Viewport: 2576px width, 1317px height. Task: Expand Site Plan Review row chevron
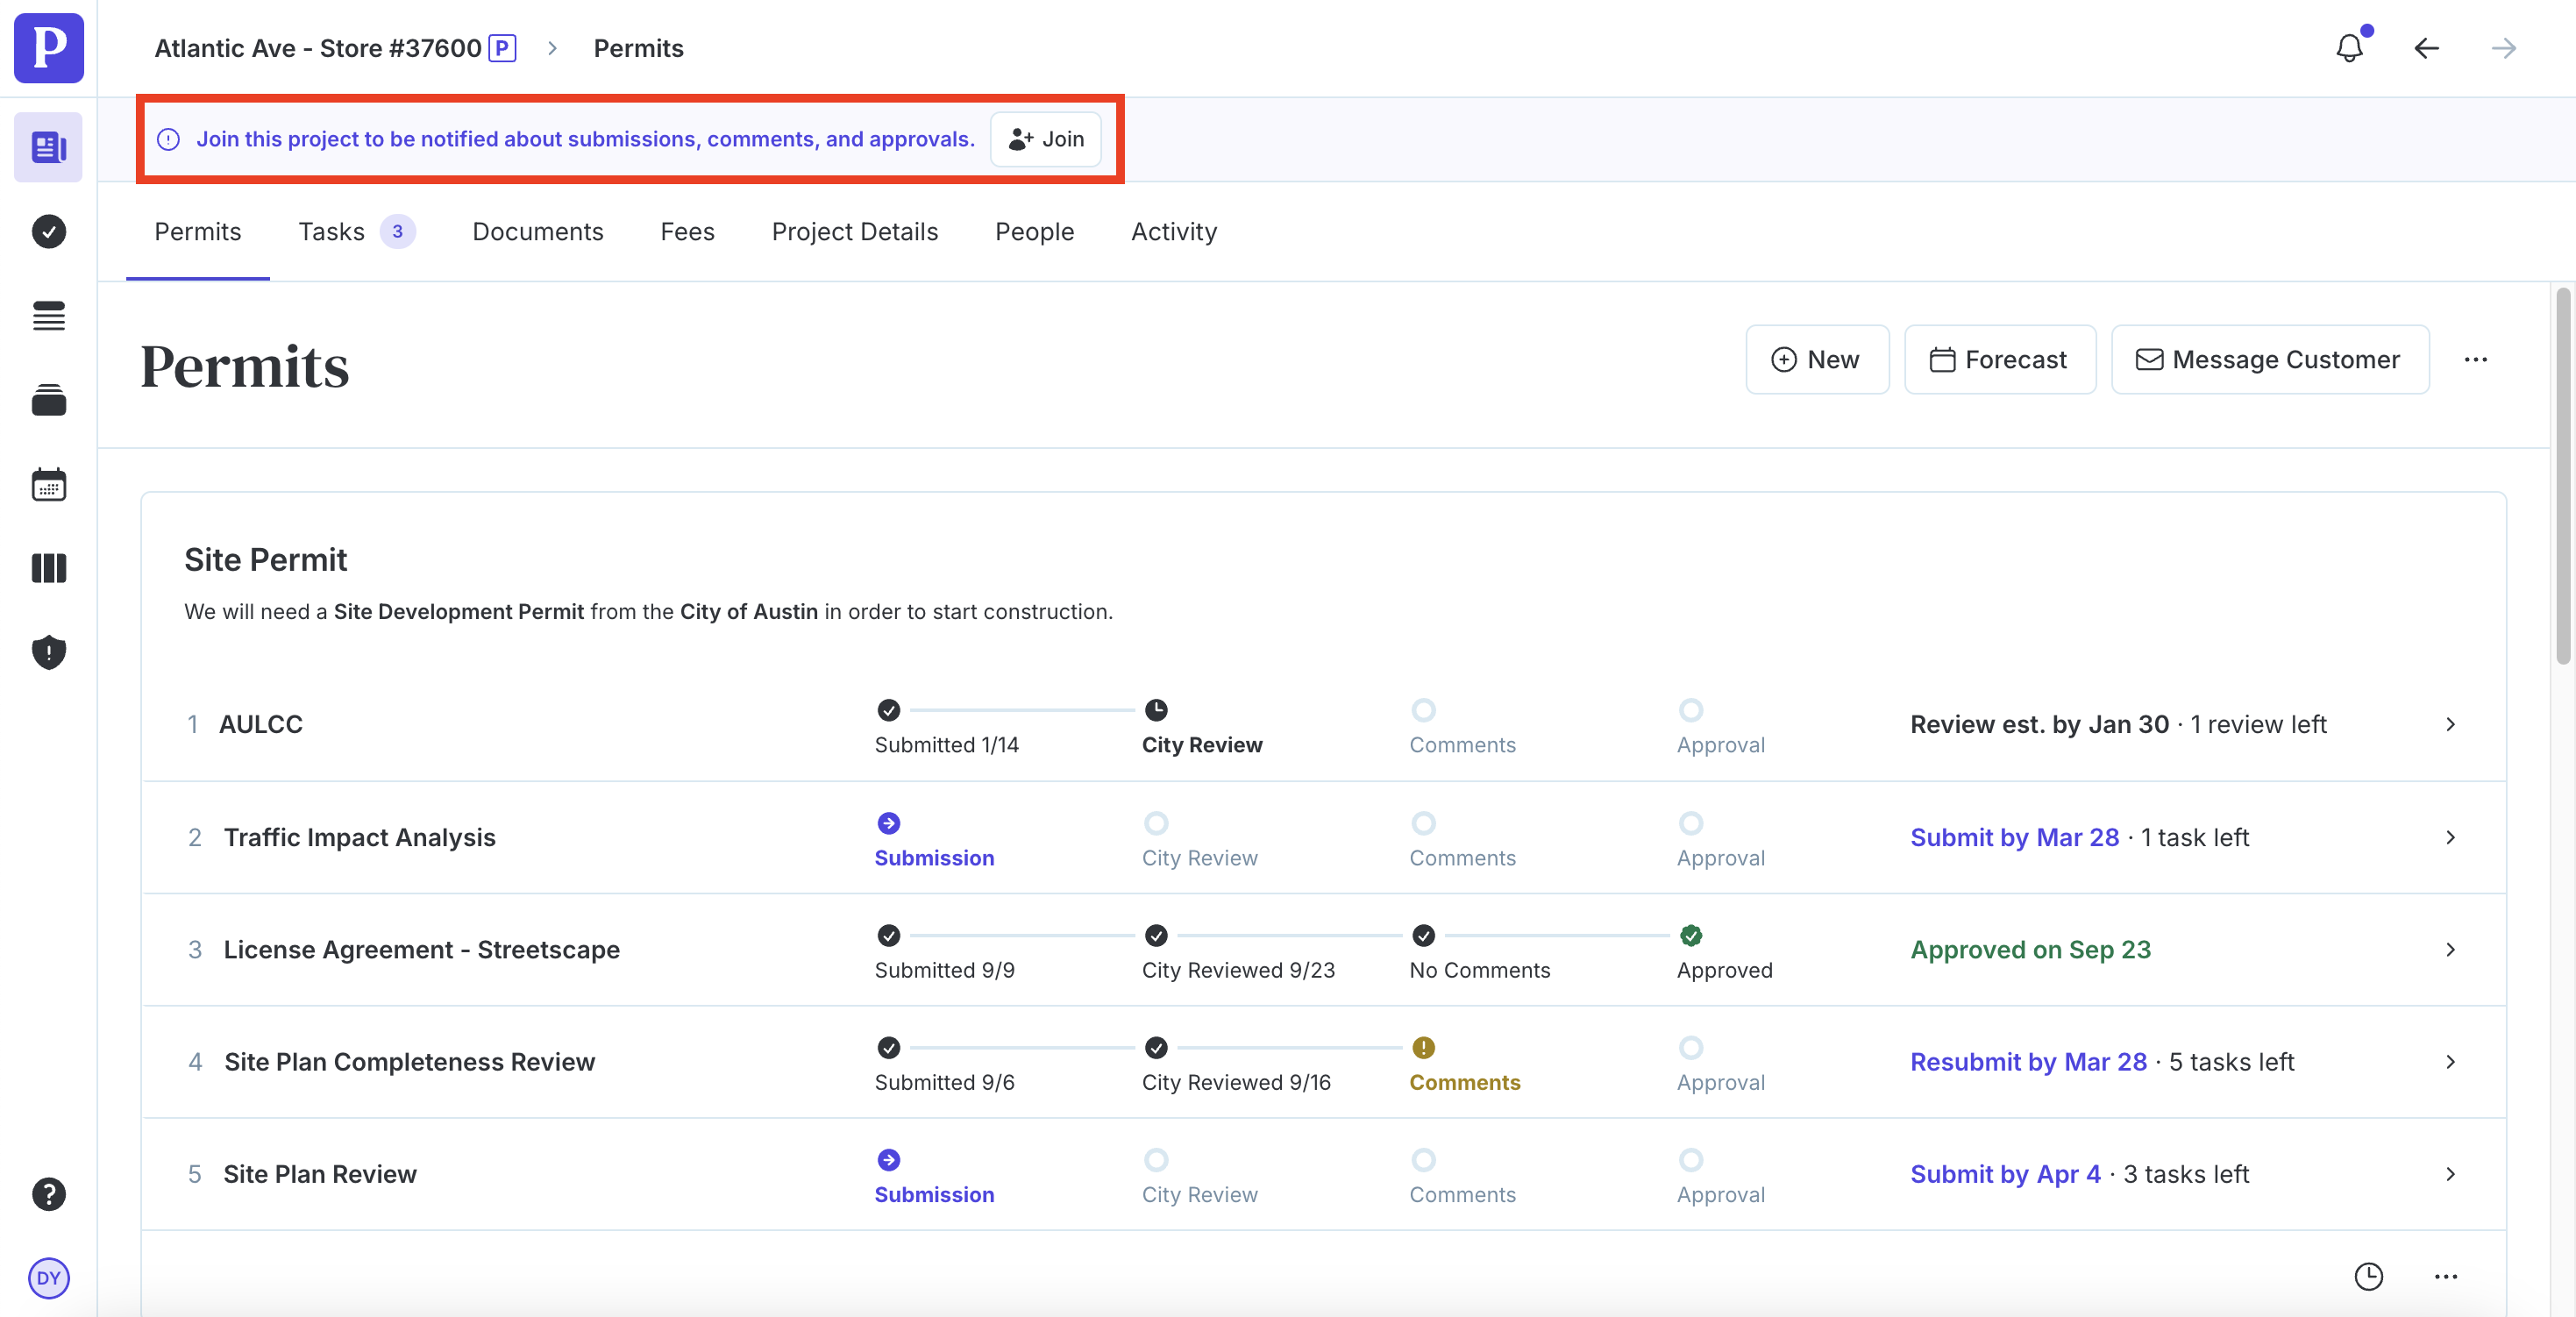coord(2450,1174)
